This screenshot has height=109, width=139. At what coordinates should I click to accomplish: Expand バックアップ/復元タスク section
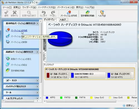pos(37,86)
